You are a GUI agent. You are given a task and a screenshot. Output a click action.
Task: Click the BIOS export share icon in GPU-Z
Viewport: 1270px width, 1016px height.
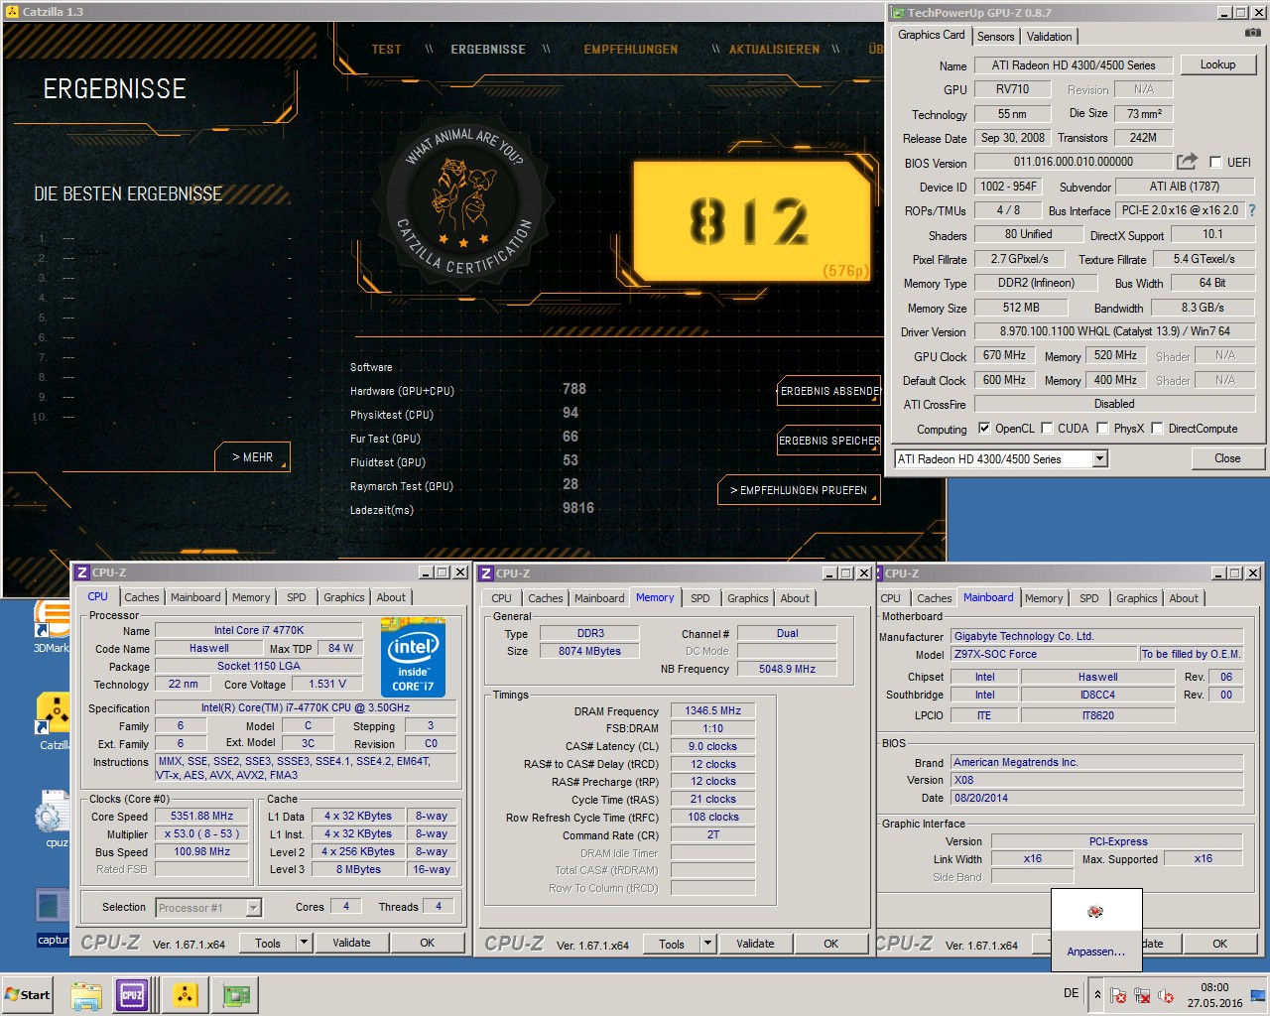(x=1187, y=161)
